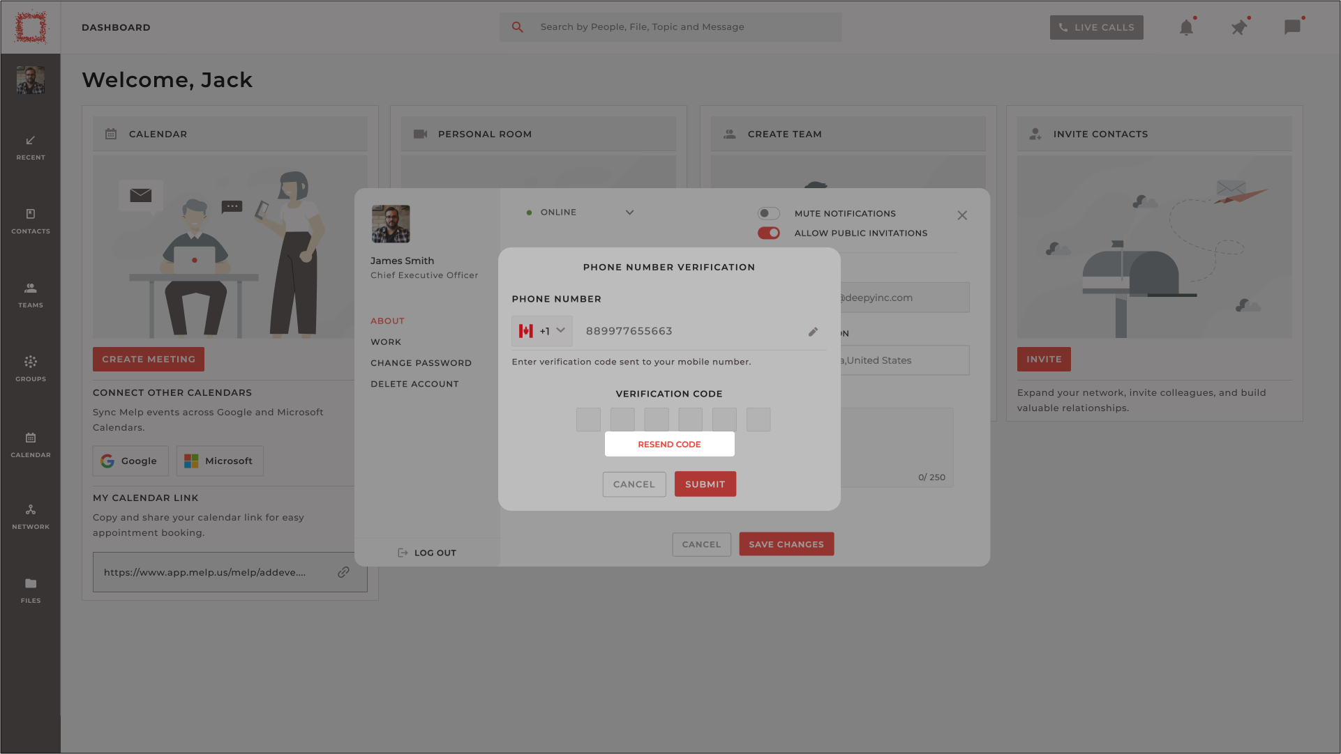
Task: Open the Contacts section
Action: click(31, 222)
